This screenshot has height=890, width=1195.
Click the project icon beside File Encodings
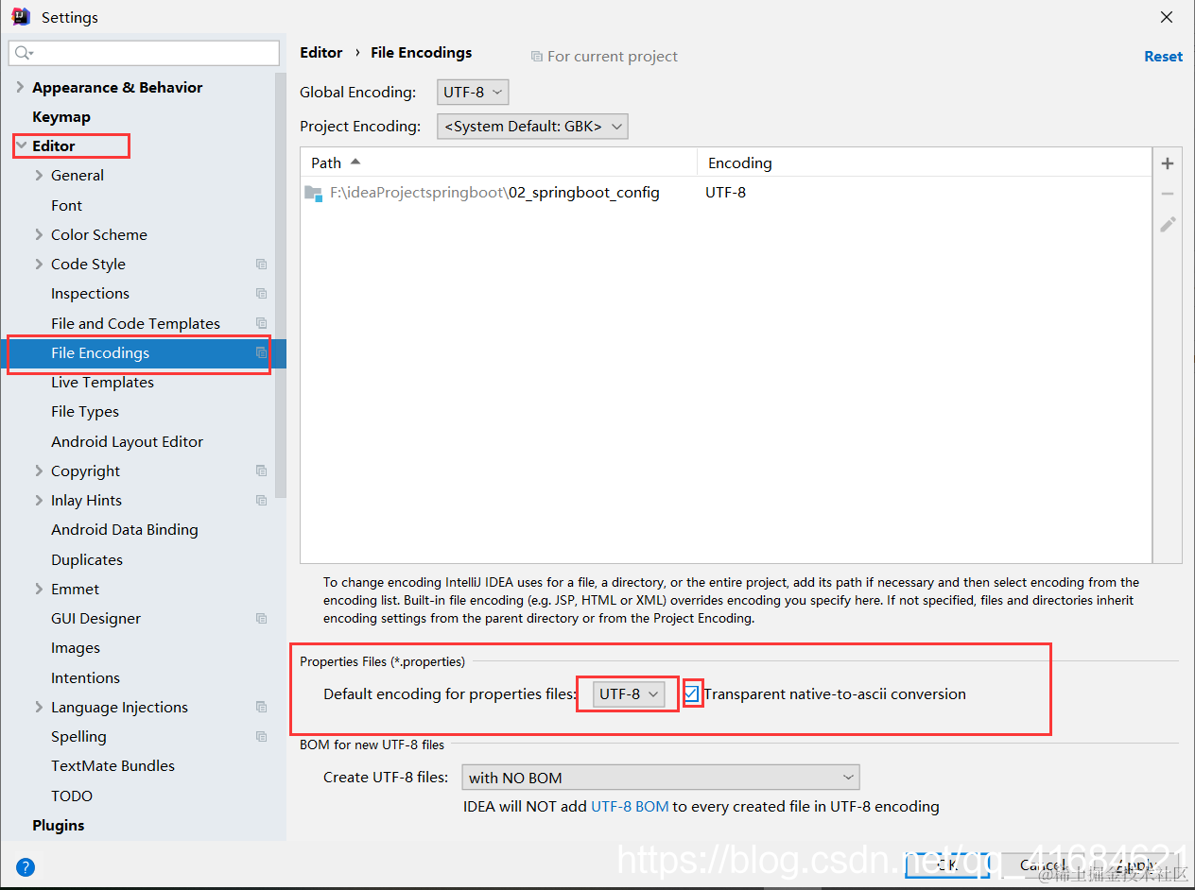coord(262,352)
